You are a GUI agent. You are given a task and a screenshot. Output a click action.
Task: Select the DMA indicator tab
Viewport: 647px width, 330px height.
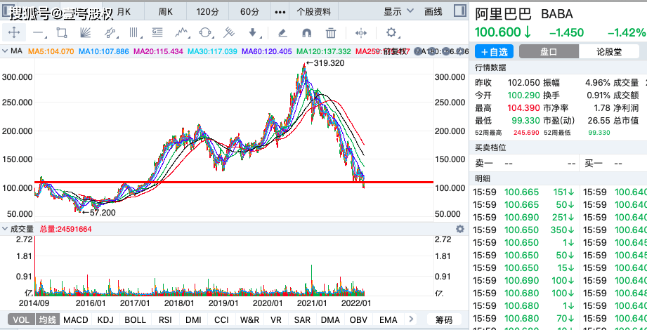(x=330, y=319)
